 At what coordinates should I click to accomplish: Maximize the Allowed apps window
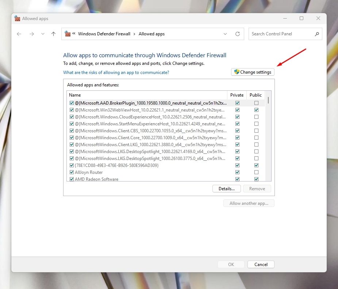click(x=301, y=19)
